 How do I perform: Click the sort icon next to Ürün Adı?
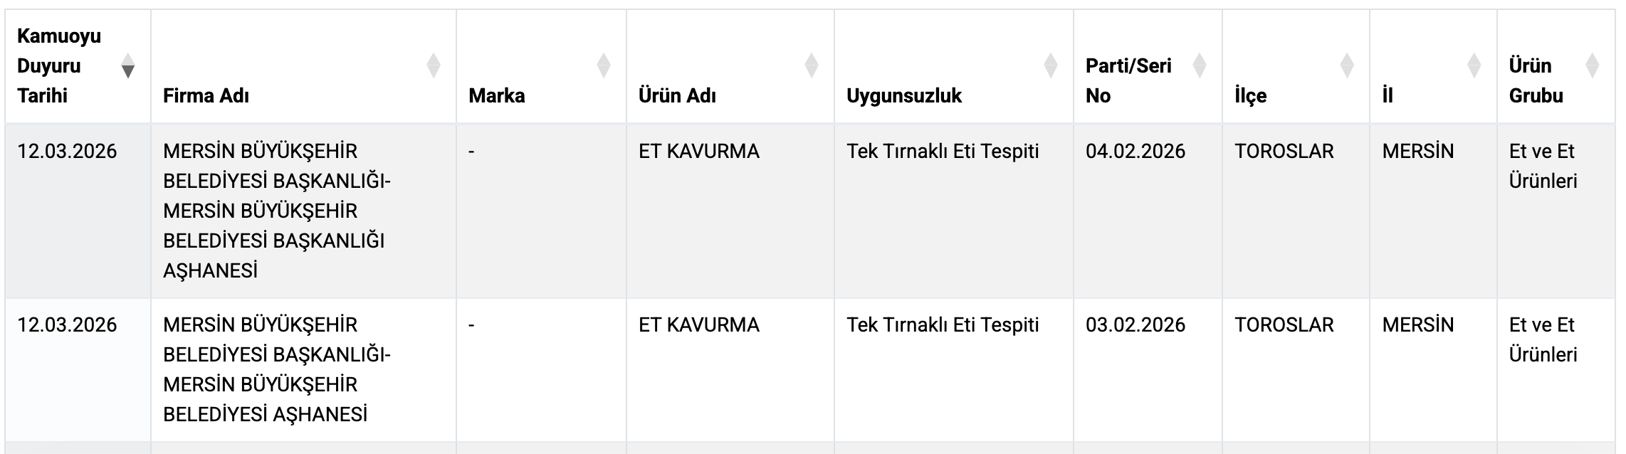pos(812,65)
